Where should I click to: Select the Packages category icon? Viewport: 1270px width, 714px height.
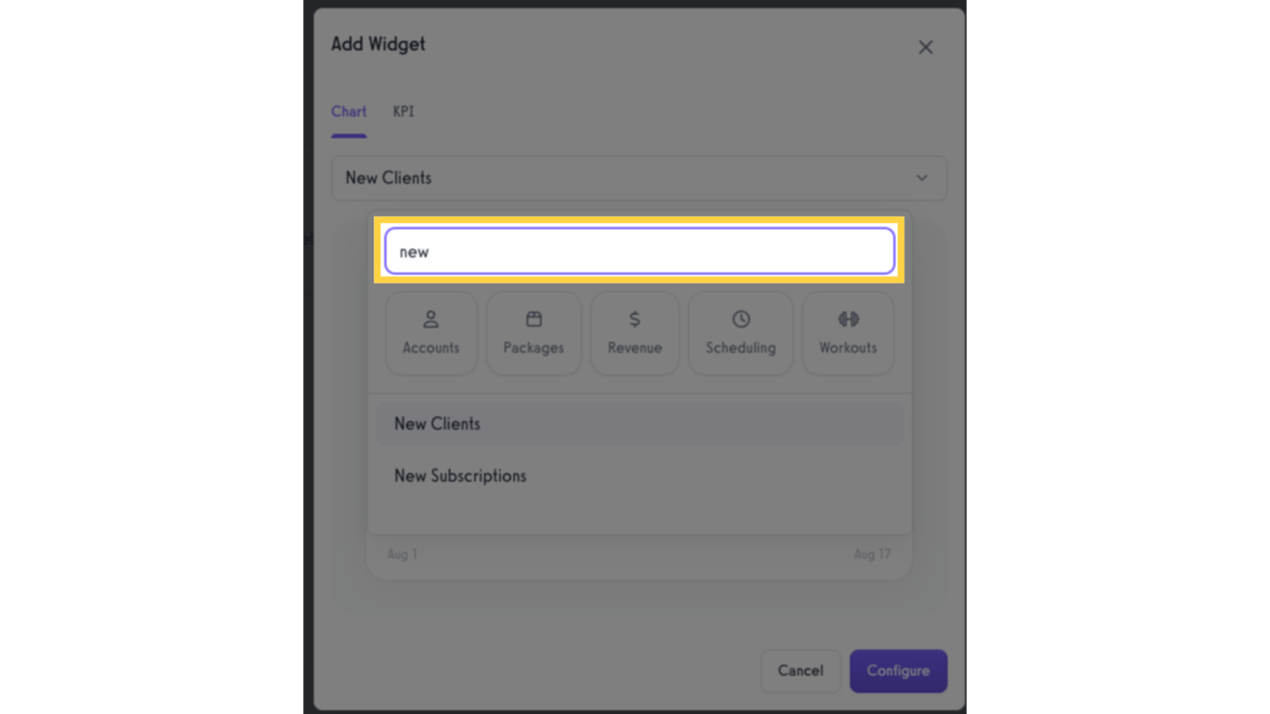533,333
